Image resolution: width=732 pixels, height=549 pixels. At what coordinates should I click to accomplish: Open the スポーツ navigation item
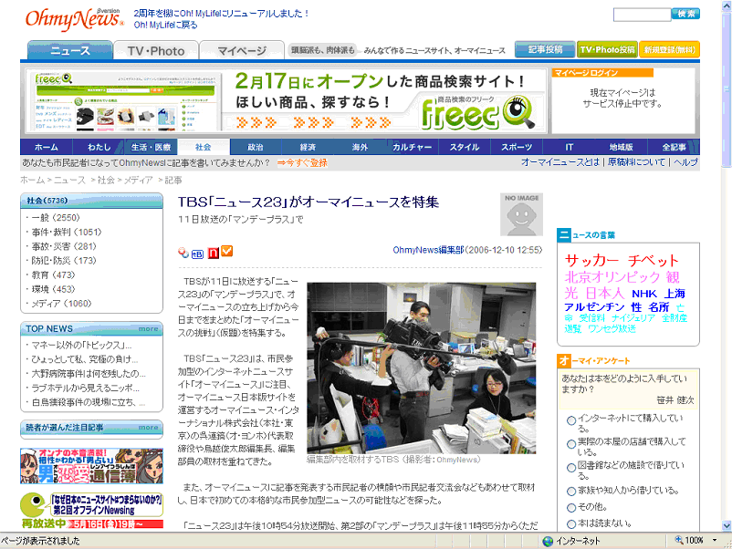coord(517,147)
